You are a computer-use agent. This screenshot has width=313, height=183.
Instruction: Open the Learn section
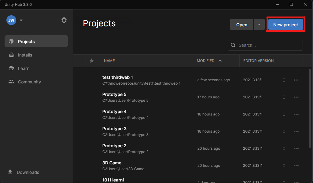click(x=24, y=68)
